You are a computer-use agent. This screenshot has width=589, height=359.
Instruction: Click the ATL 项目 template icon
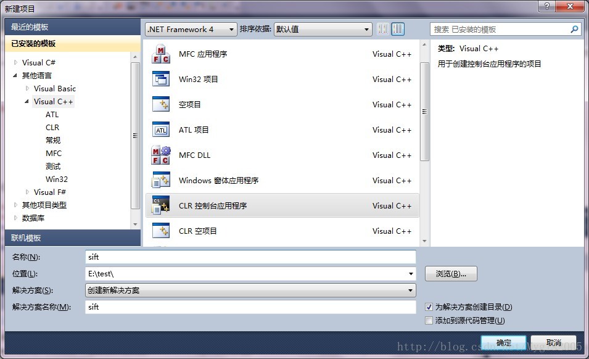pyautogui.click(x=161, y=130)
